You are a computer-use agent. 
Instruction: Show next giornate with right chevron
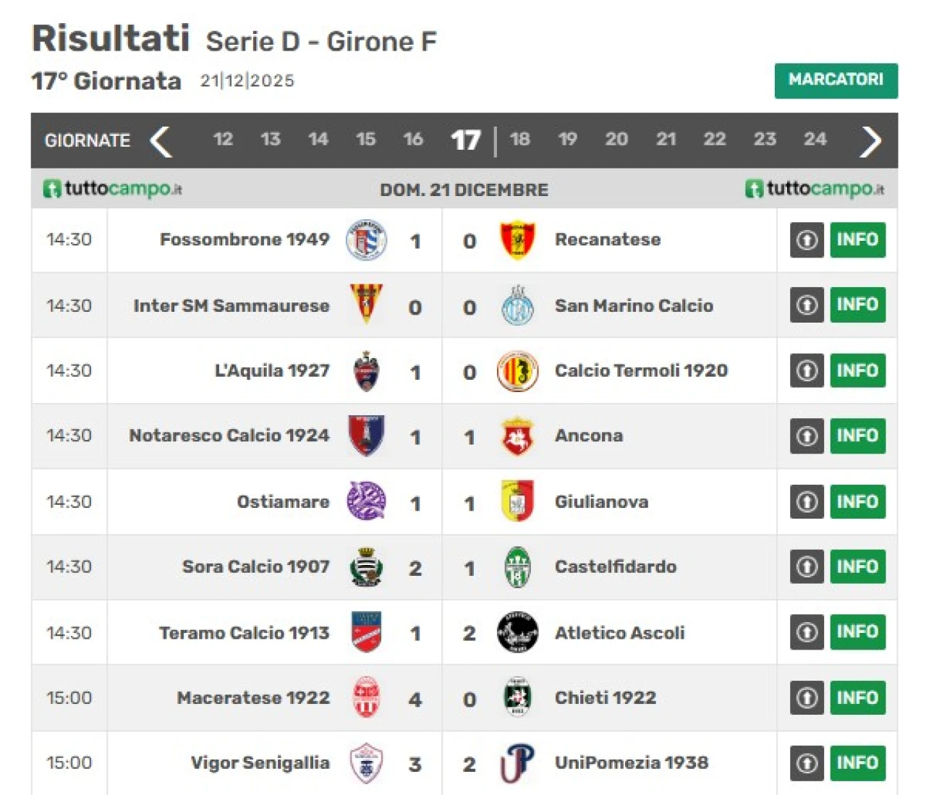point(870,141)
